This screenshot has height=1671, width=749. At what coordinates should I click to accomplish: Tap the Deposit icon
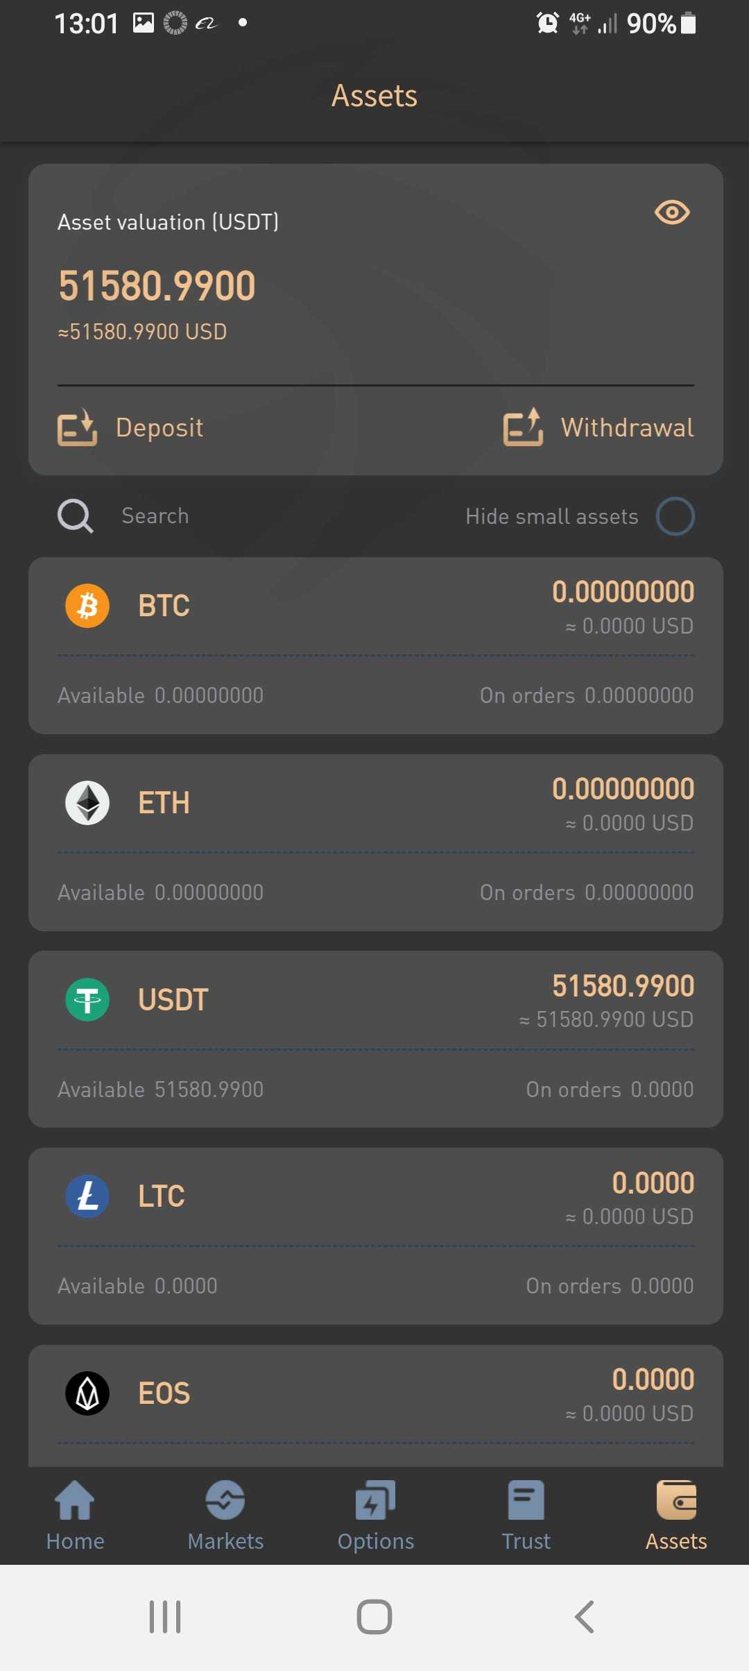pos(77,427)
